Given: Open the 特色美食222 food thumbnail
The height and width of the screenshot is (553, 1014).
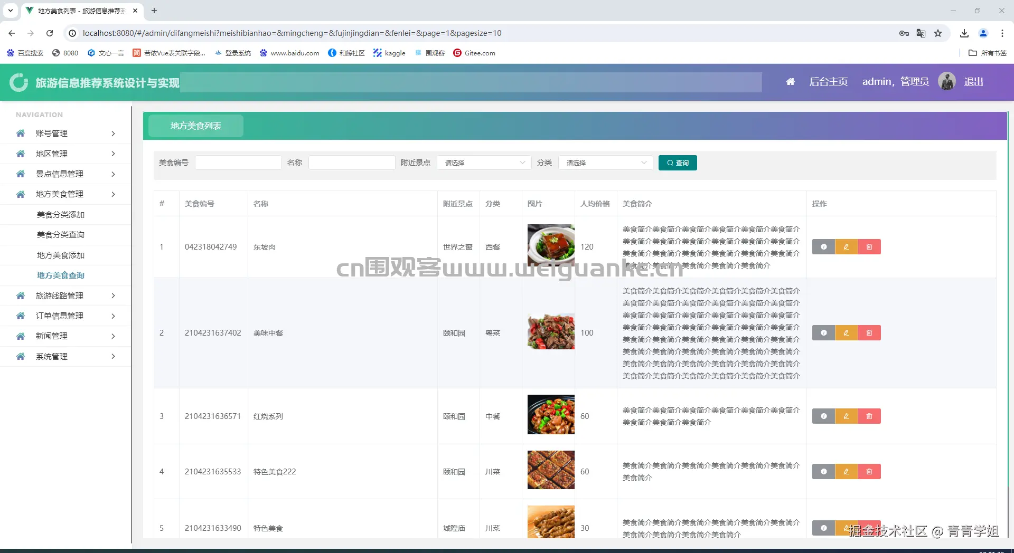Looking at the screenshot, I should pyautogui.click(x=551, y=470).
